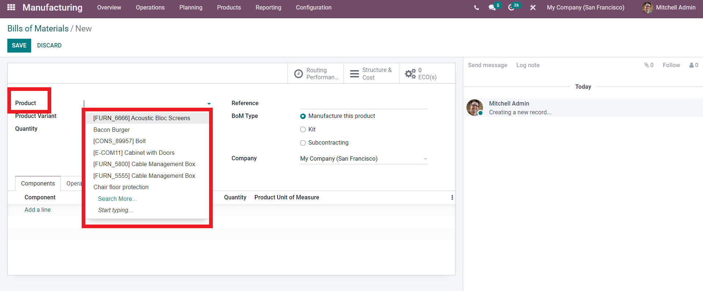Click the 0 ECO(s) stat button label
Image resolution: width=703 pixels, height=291 pixels.
pyautogui.click(x=427, y=74)
